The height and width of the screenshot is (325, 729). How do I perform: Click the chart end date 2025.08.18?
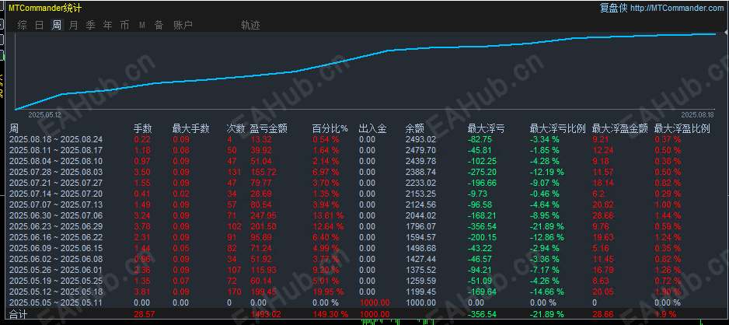[x=697, y=114]
